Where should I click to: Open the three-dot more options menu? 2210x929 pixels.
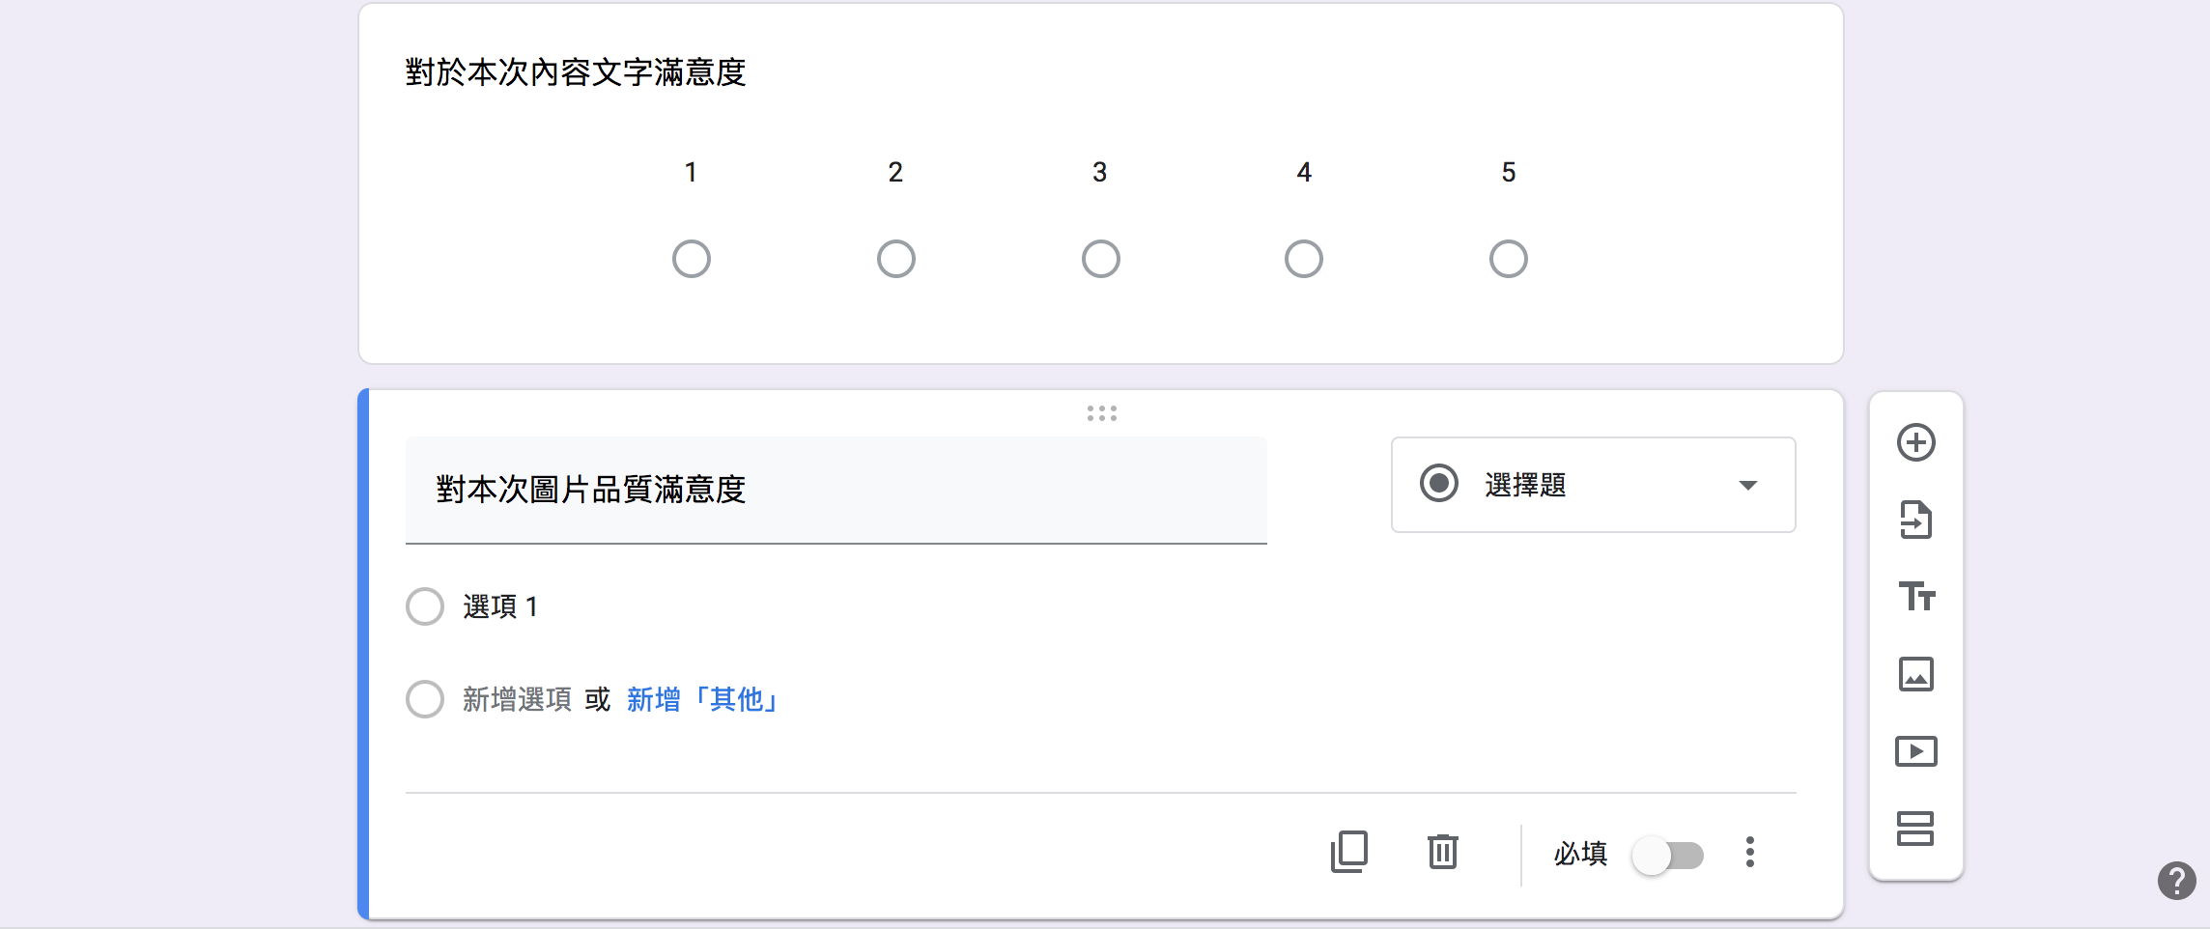1749,852
